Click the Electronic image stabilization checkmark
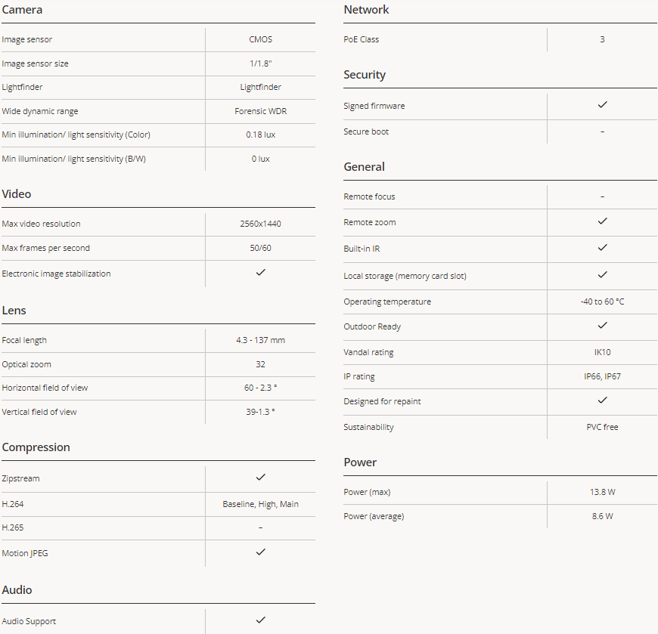The image size is (658, 634). (260, 273)
